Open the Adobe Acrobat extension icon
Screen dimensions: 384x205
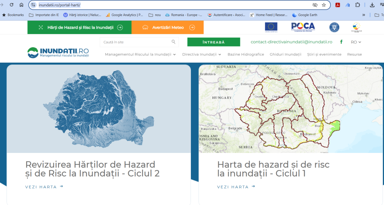pos(337,5)
